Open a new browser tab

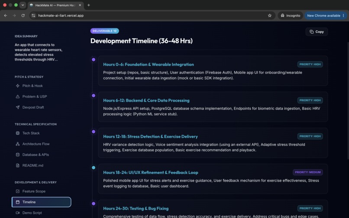(x=89, y=5)
